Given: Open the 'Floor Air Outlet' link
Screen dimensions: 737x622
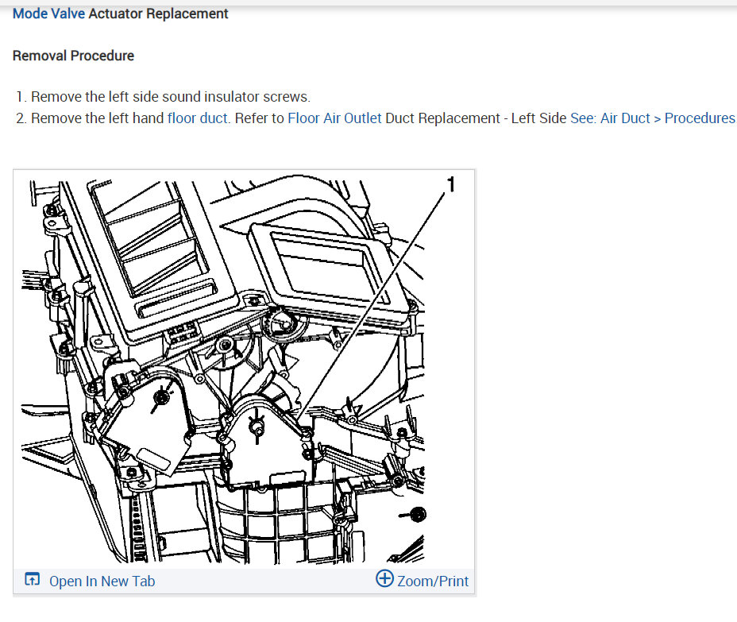Looking at the screenshot, I should 334,118.
